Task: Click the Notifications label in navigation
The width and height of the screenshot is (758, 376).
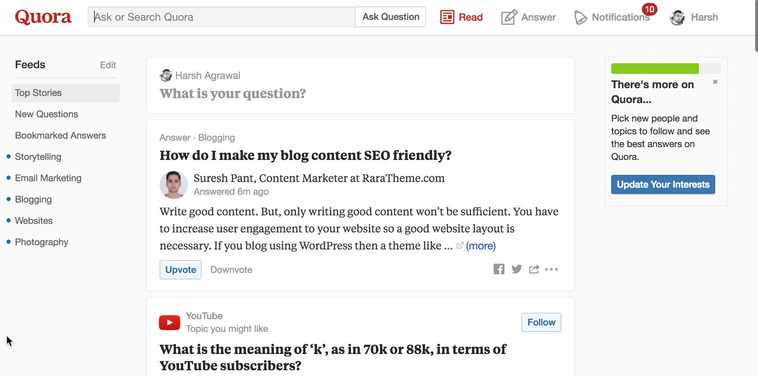Action: coord(620,17)
